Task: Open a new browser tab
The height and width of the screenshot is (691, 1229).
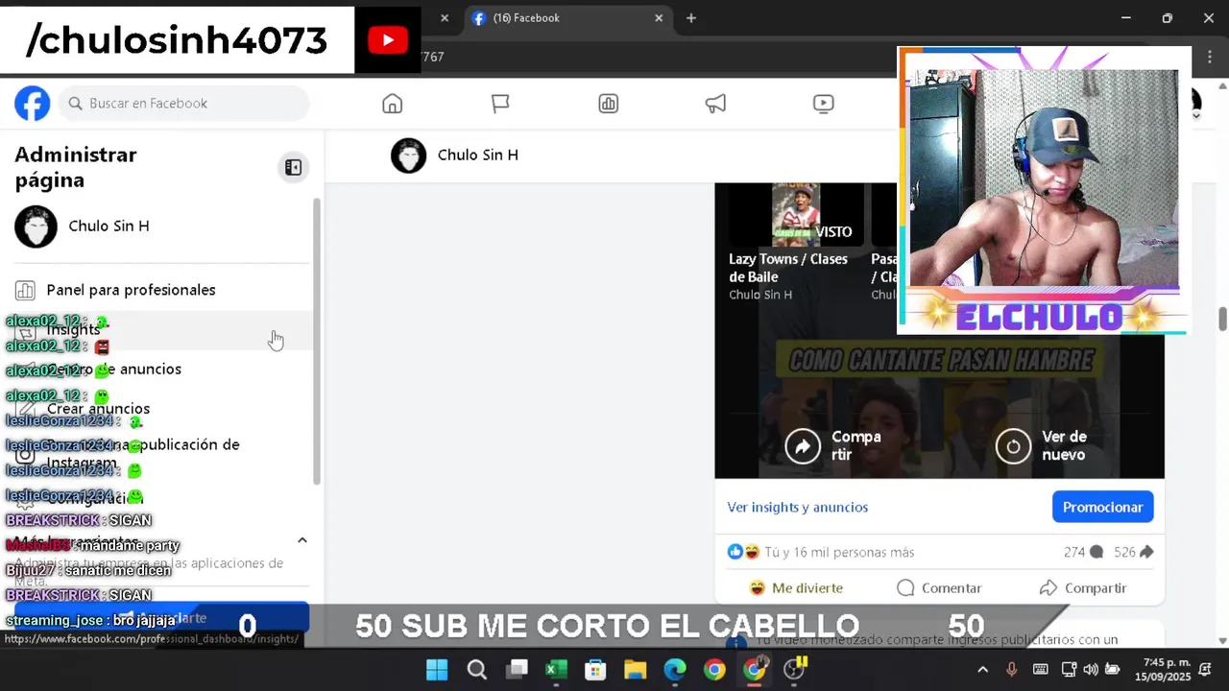Action: tap(690, 18)
